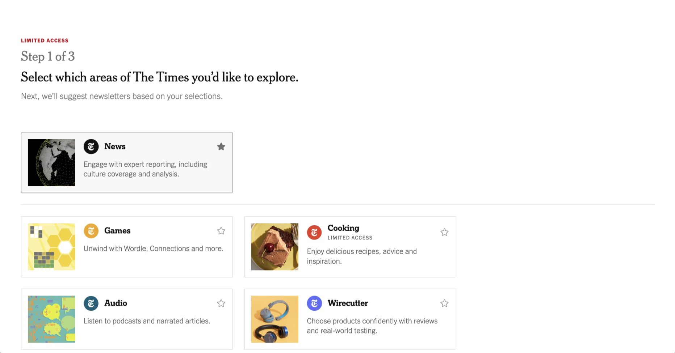Toggle the star on the News card
The image size is (675, 353).
(x=221, y=146)
